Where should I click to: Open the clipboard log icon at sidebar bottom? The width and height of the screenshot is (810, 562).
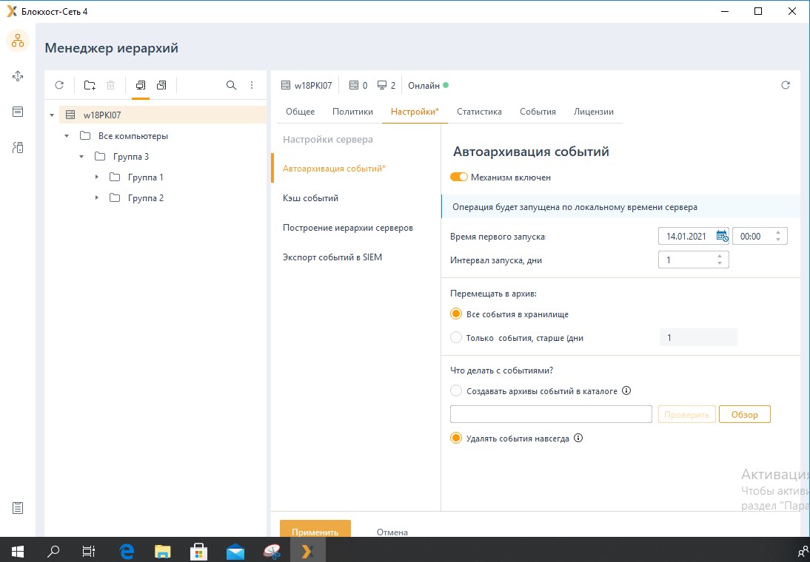point(18,508)
